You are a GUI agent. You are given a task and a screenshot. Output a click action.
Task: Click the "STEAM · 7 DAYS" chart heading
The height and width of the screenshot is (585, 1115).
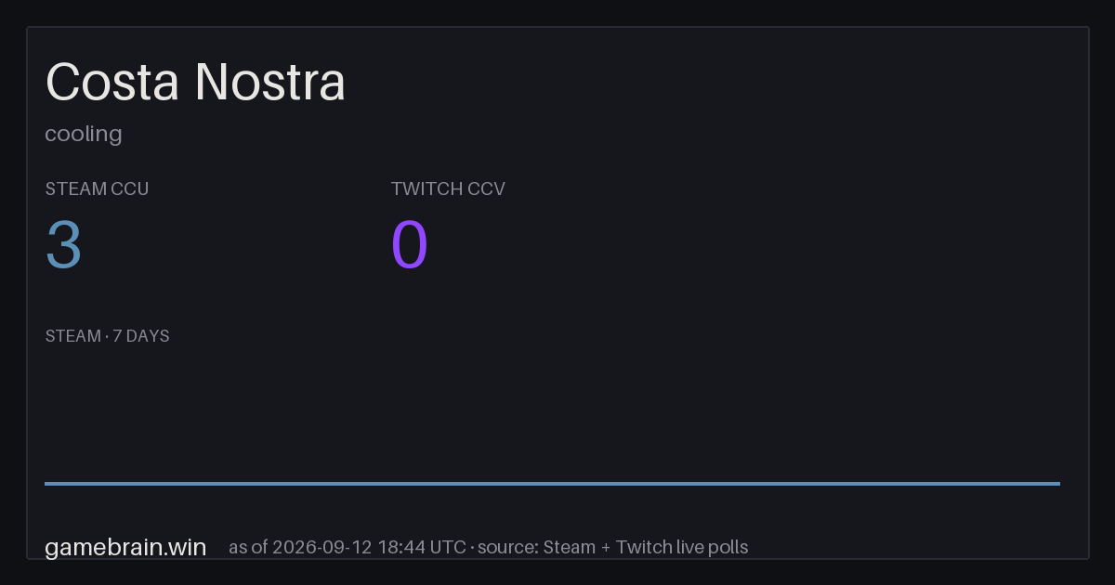tap(107, 336)
